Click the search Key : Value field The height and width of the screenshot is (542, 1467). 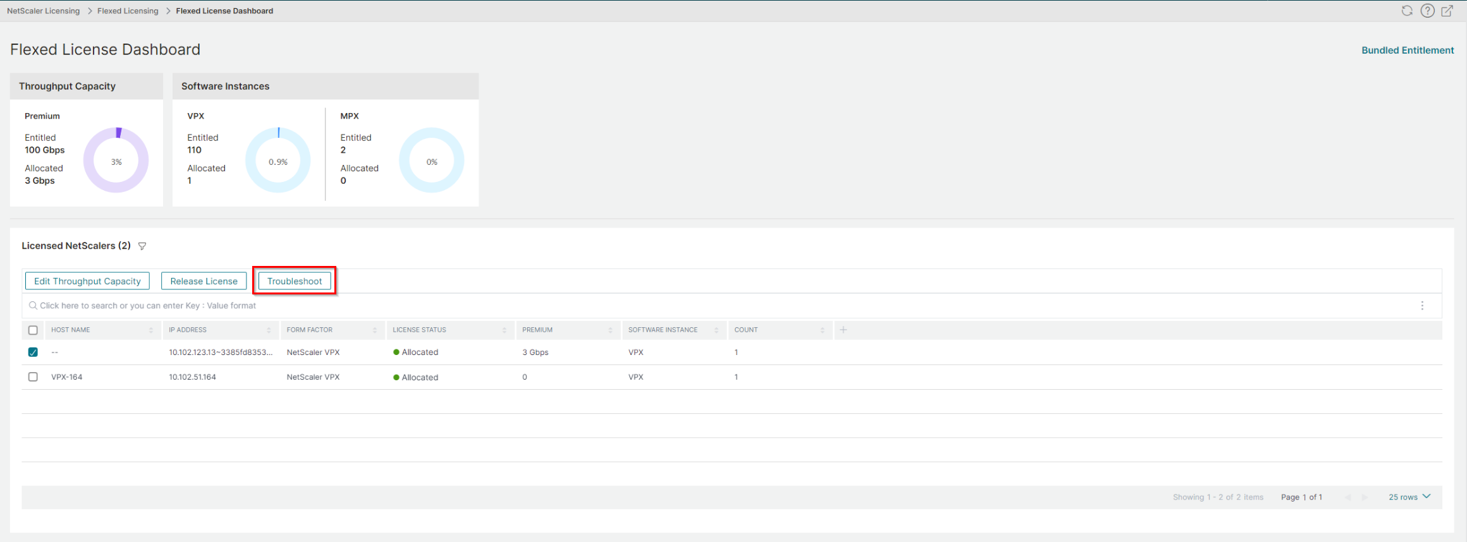pyautogui.click(x=721, y=306)
